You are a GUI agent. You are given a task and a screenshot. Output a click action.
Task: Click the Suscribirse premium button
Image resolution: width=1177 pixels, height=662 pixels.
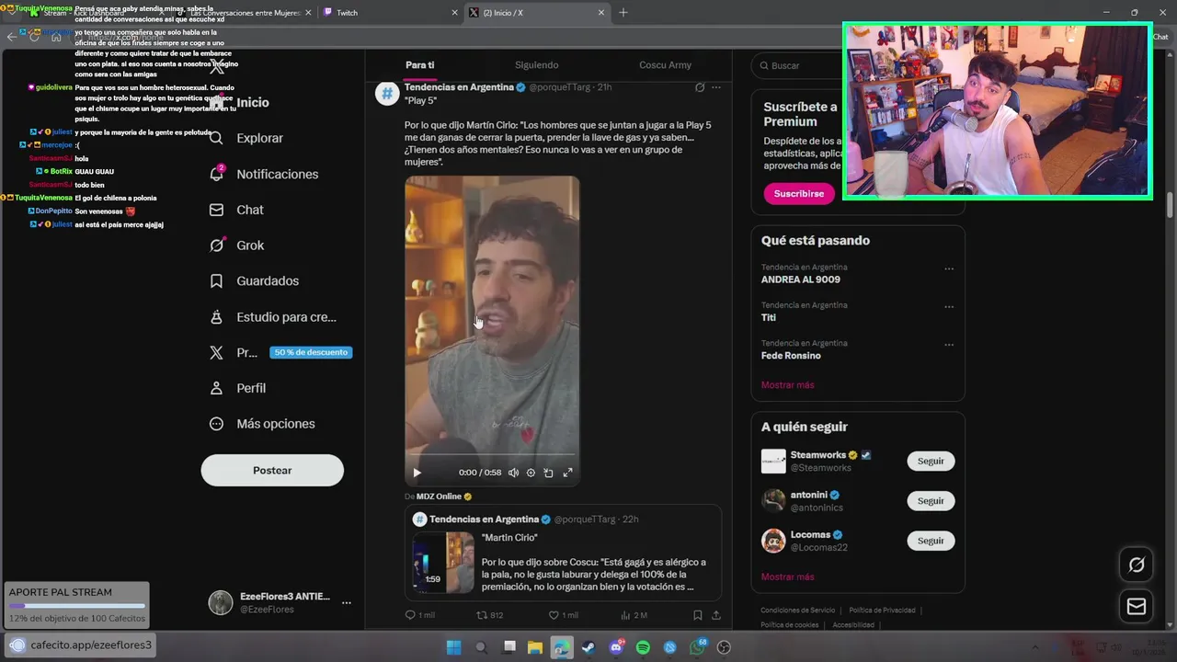(798, 194)
